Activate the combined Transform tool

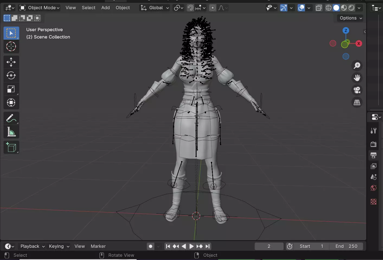click(x=11, y=102)
